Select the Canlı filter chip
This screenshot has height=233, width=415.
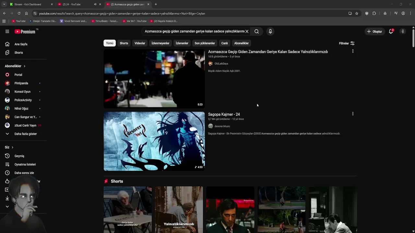tap(224, 43)
